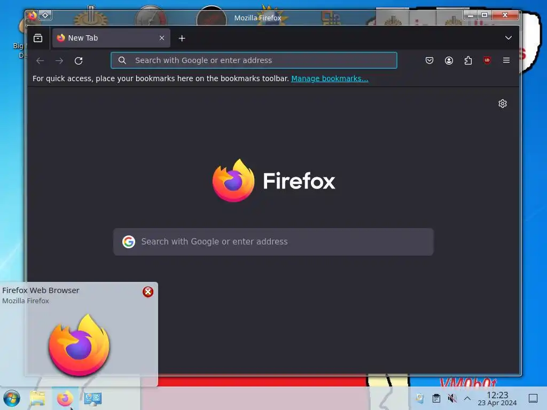Select the Firefox window preview thumbnail

(79, 344)
